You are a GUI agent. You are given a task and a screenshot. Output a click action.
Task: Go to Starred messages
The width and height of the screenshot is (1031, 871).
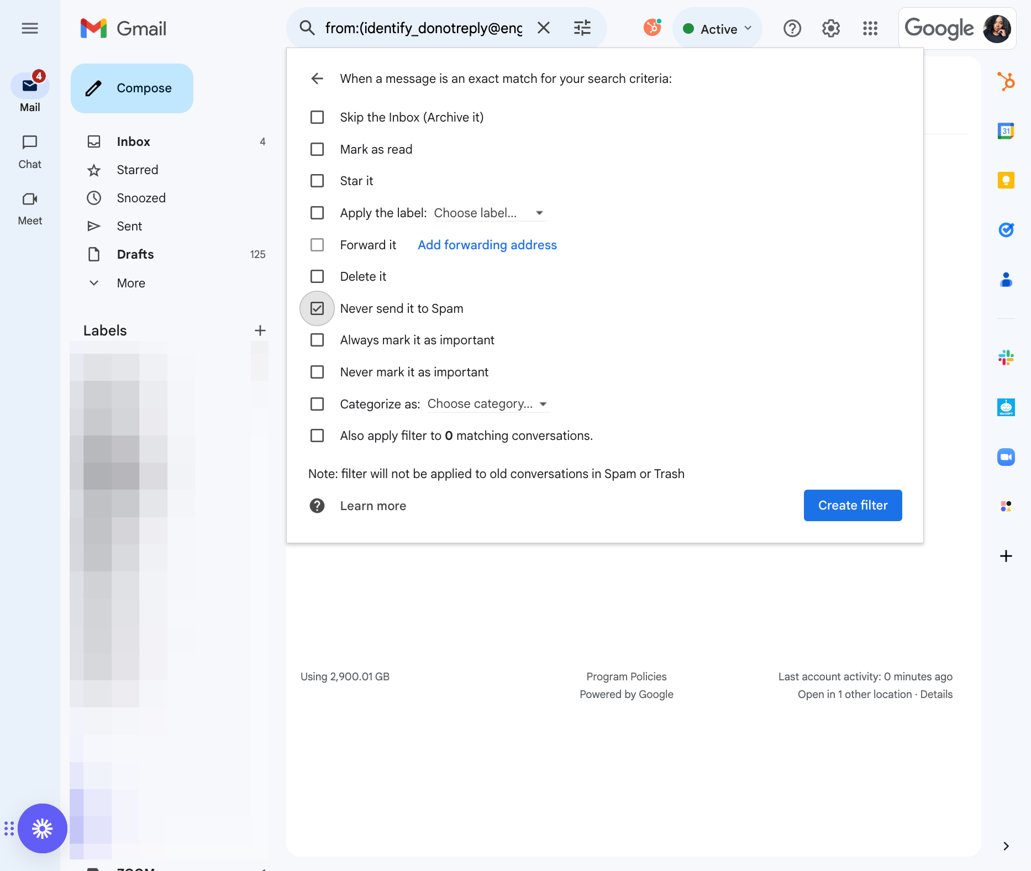coord(137,170)
